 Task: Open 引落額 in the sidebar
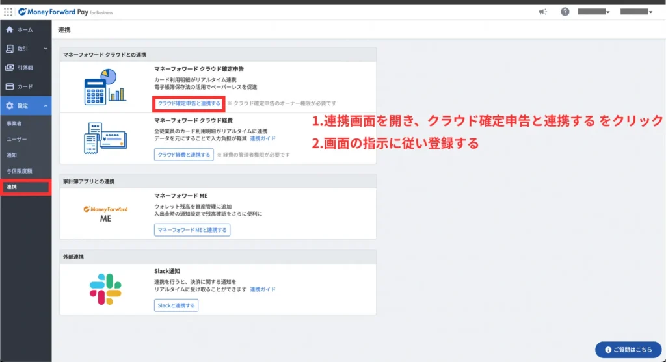(x=25, y=68)
